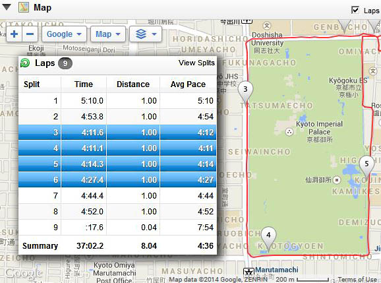
Task: Click Kyoto Imperial Palace landmark icon
Action: coord(289,132)
